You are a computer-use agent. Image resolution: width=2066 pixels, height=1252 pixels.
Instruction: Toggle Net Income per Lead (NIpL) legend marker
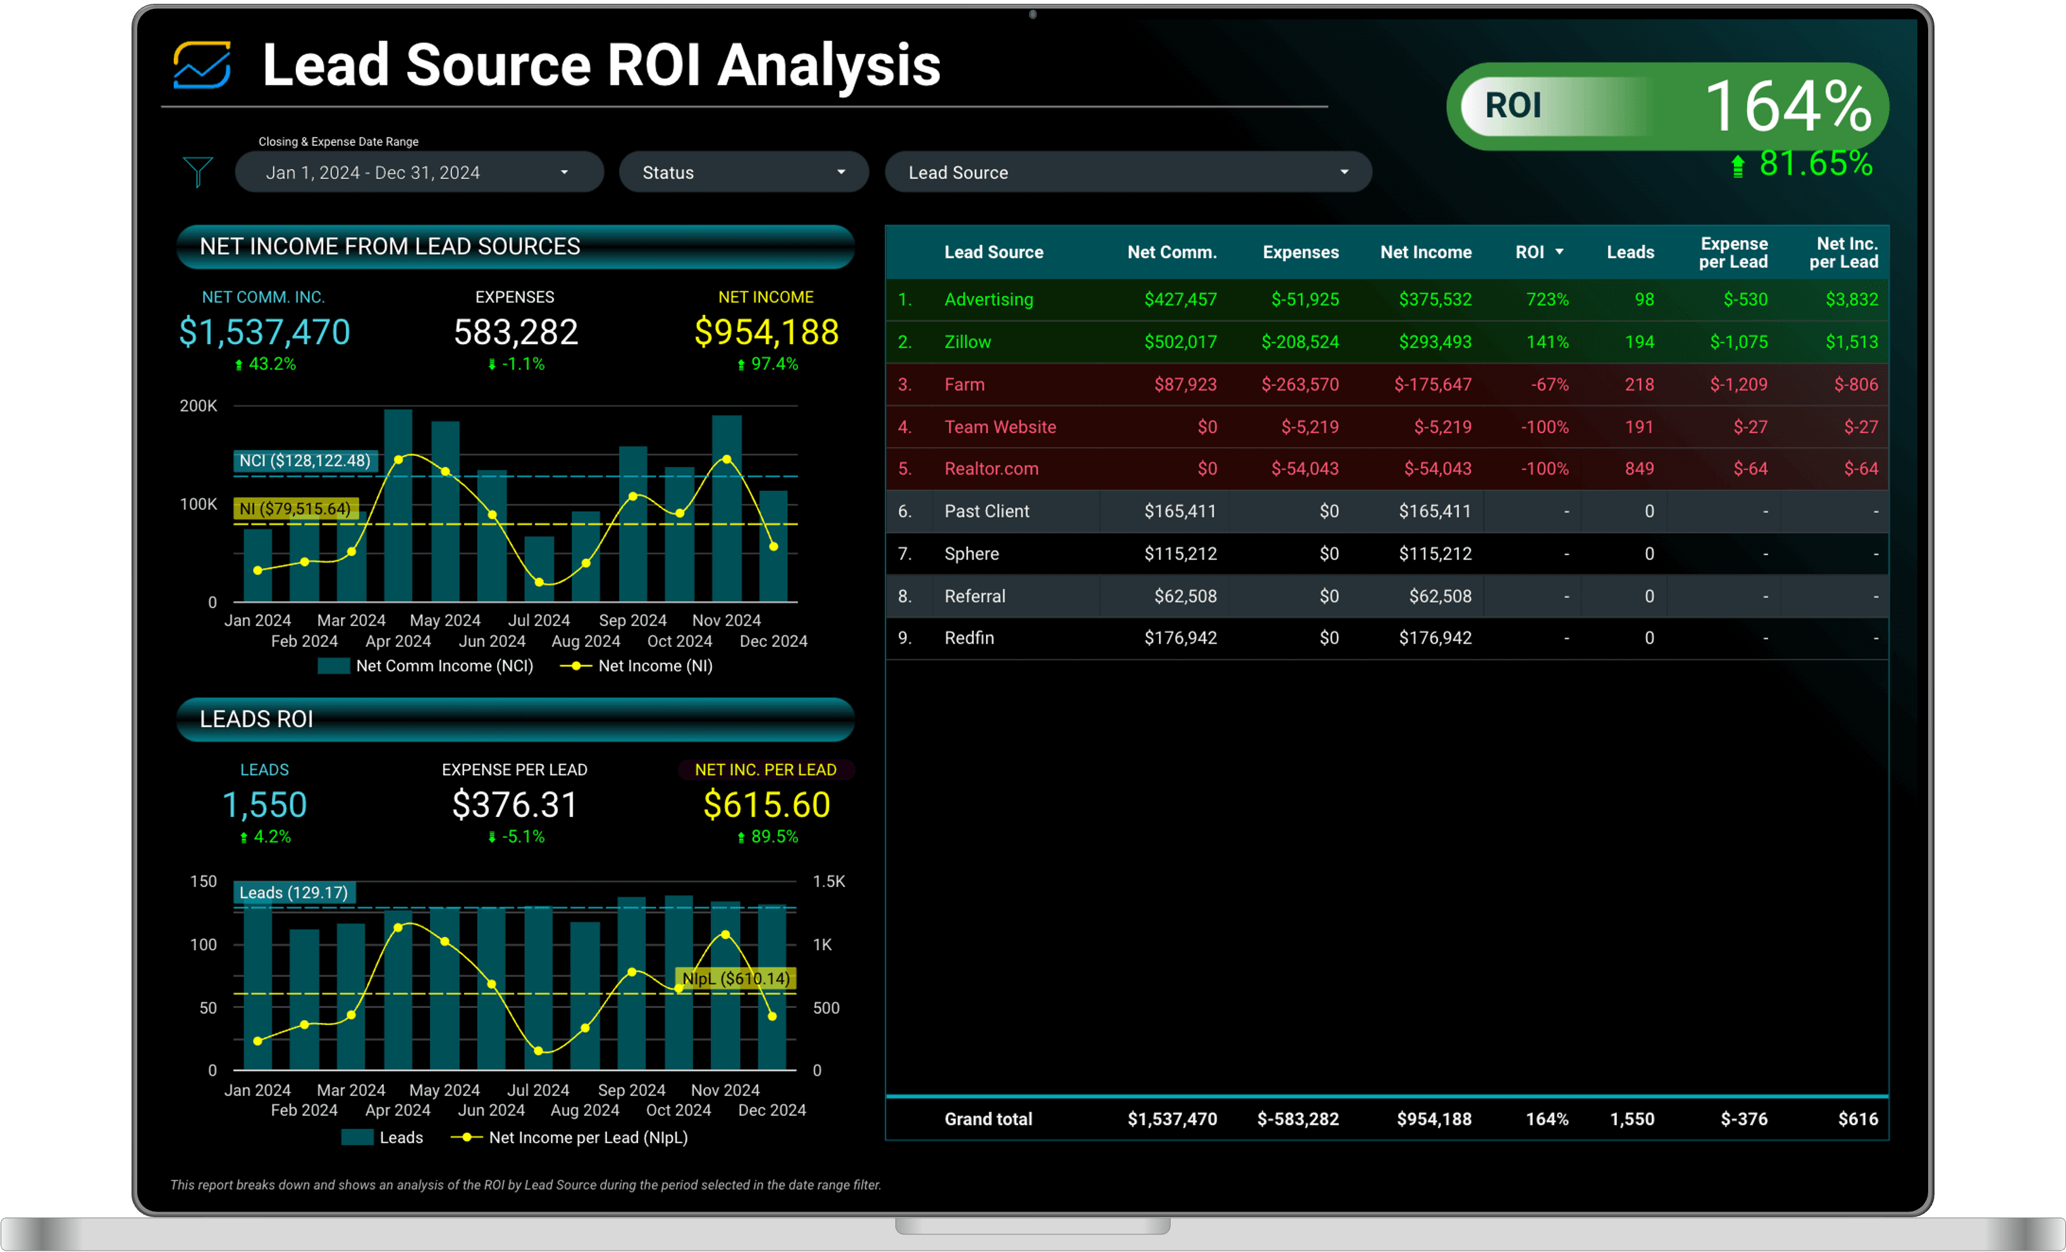tap(466, 1138)
